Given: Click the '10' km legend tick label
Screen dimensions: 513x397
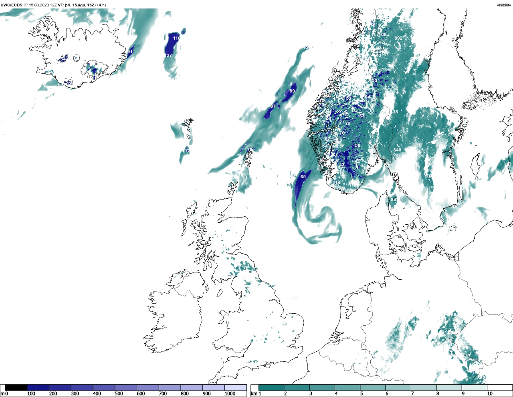Looking at the screenshot, I should pyautogui.click(x=489, y=394).
